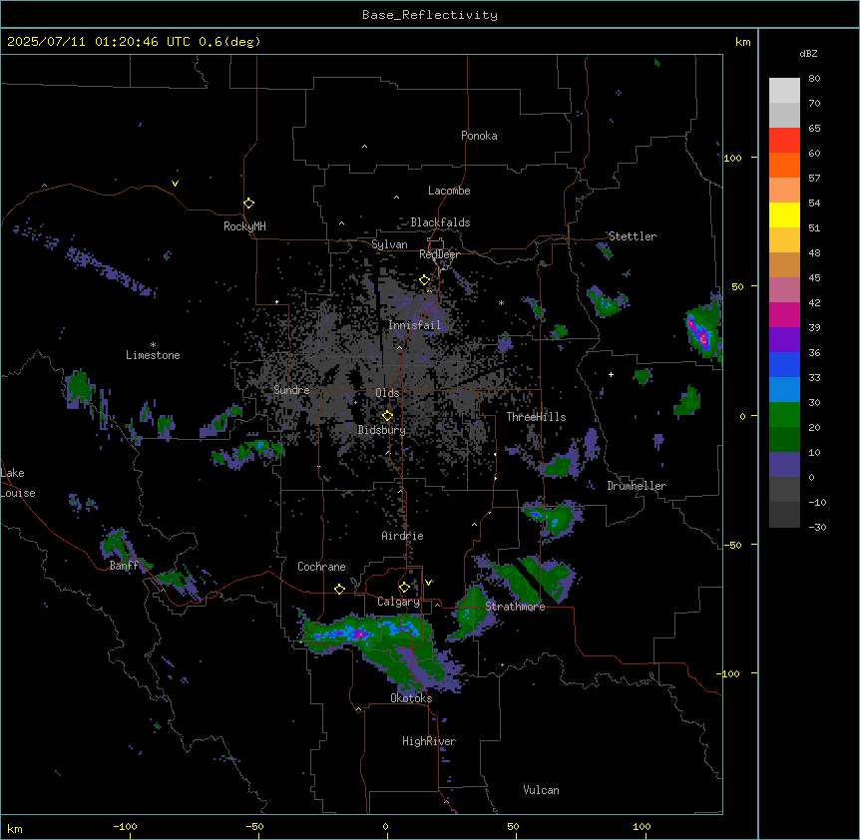Image resolution: width=860 pixels, height=840 pixels.
Task: Click yellow diamond marker between Olds and Didsbury
Action: (x=387, y=416)
